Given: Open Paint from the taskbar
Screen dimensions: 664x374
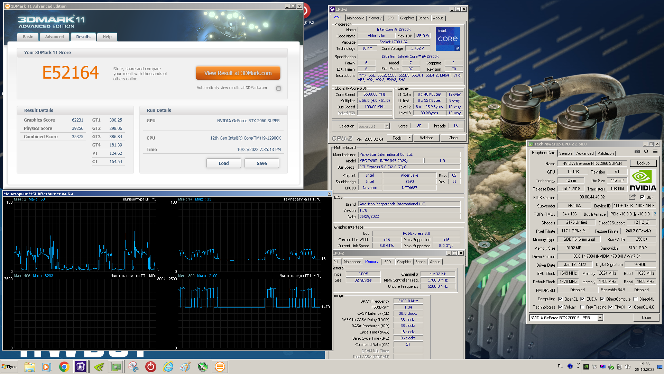Looking at the screenshot, I should click(185, 367).
